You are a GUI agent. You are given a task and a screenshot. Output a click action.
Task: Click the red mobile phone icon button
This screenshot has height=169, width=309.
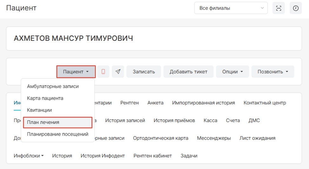click(103, 72)
